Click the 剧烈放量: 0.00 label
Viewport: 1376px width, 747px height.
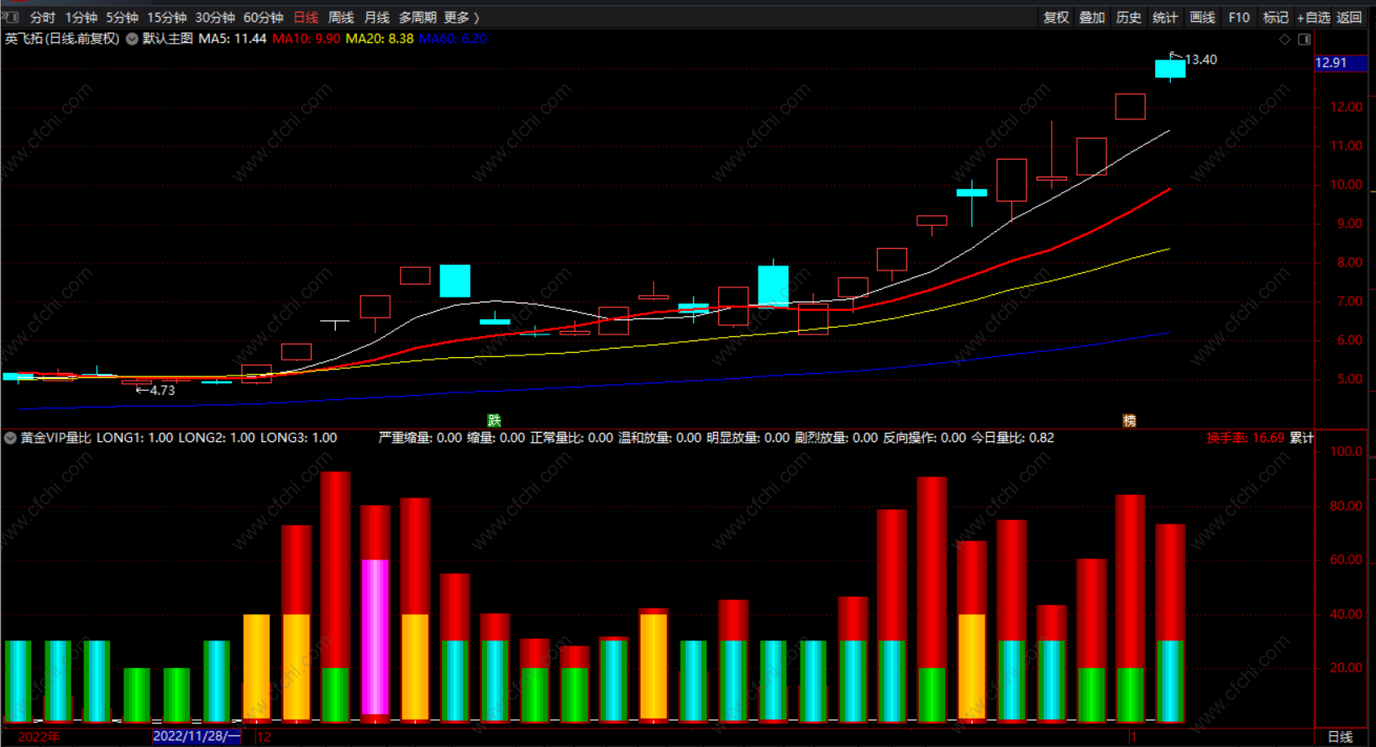pyautogui.click(x=836, y=438)
